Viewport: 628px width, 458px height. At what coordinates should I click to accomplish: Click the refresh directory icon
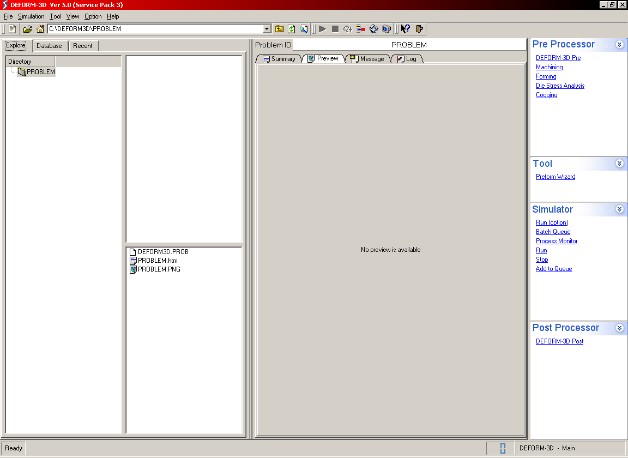point(292,29)
